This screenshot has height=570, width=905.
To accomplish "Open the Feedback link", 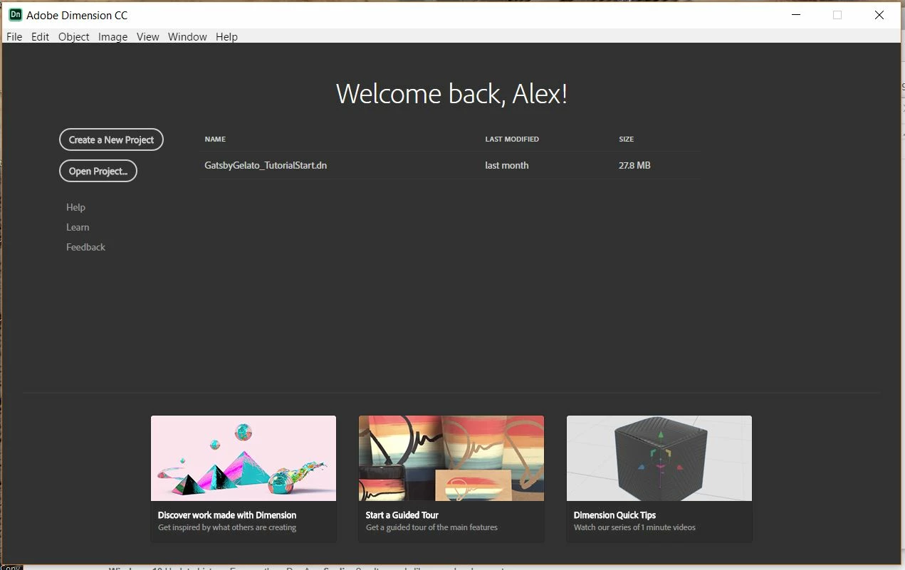I will pos(85,247).
